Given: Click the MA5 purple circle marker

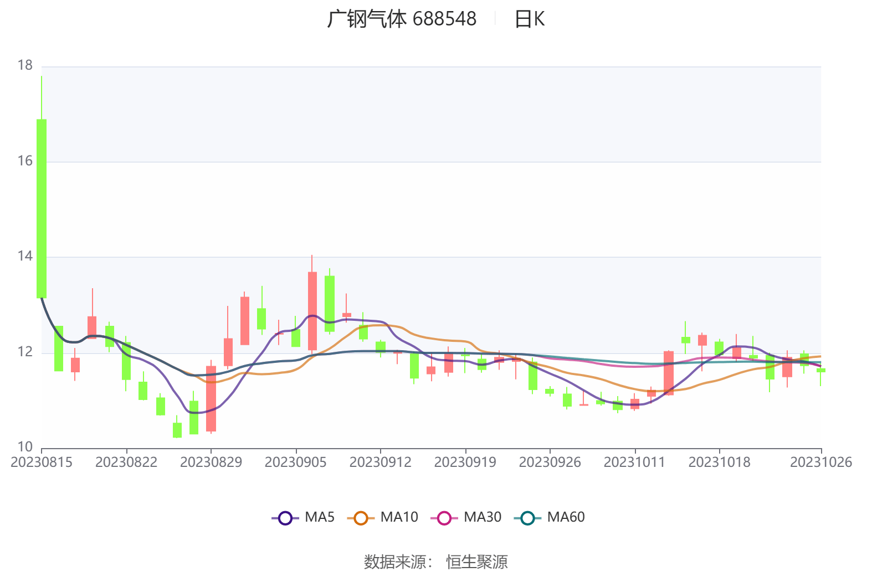Looking at the screenshot, I should (x=285, y=518).
